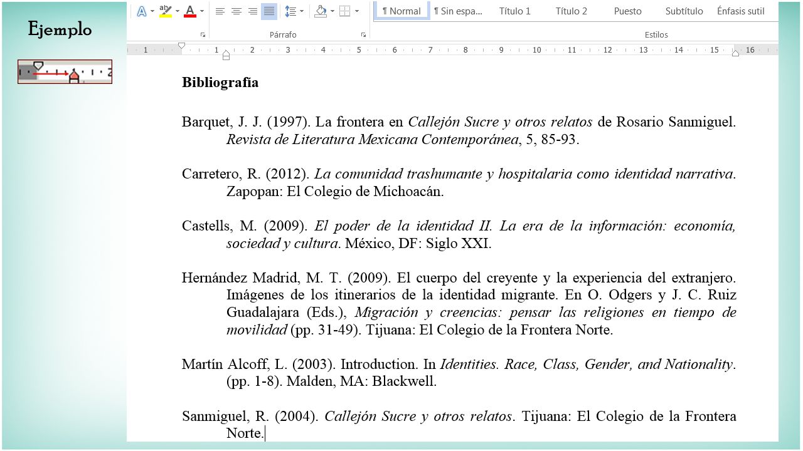Viewport: 803px width, 451px height.
Task: Apply the Sin espaciado style
Action: click(458, 11)
